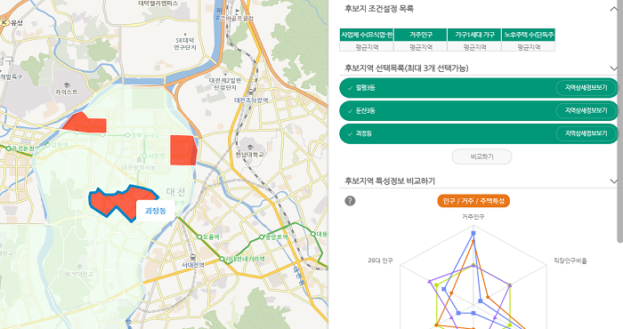Click the 카이스트 school icon on map
The image size is (623, 329).
tap(67, 85)
